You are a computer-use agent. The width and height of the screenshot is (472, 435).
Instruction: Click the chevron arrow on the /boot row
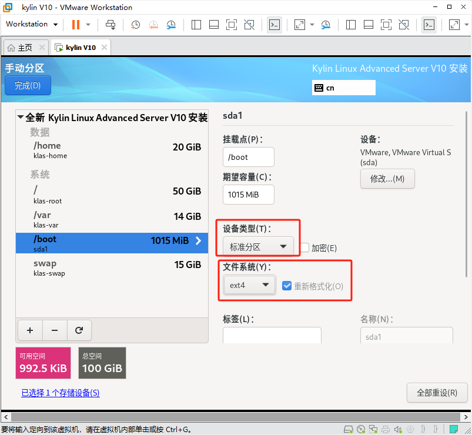click(198, 240)
